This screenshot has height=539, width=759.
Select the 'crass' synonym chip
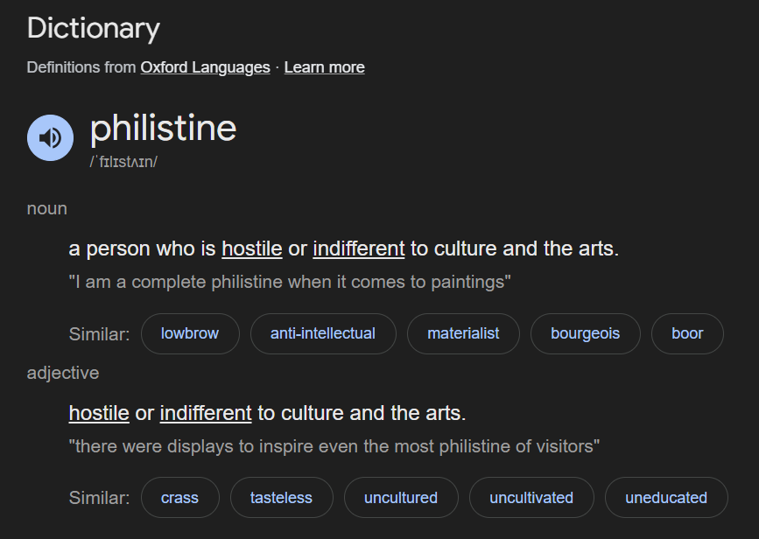point(179,498)
